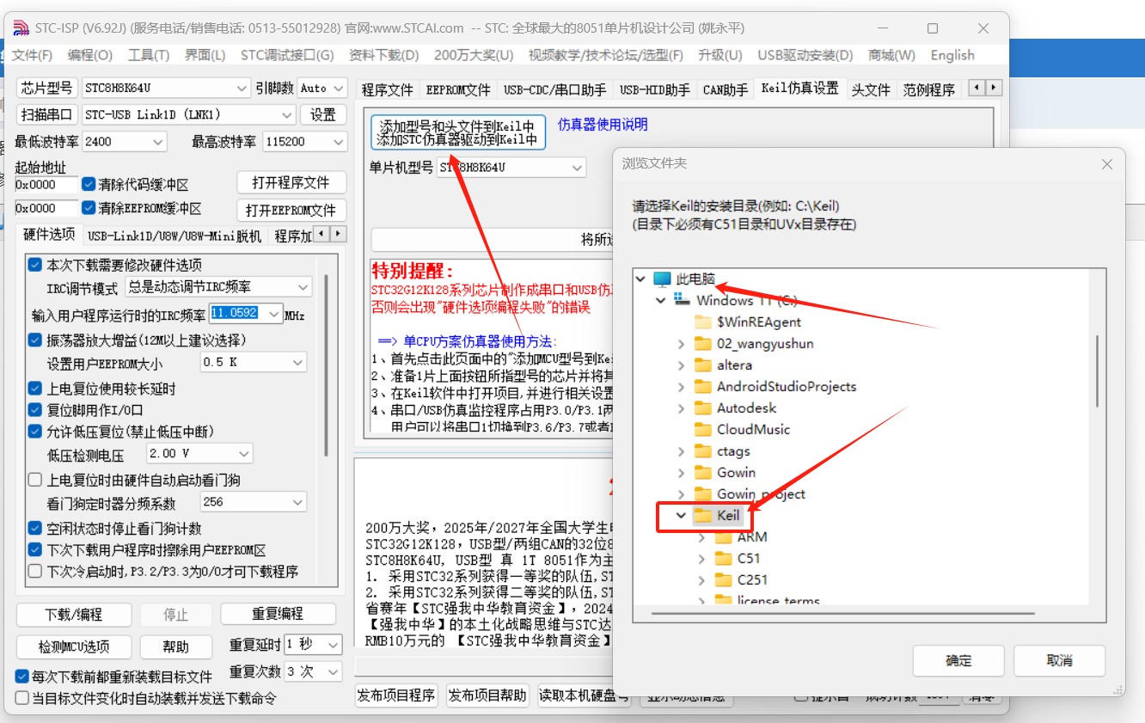Click the STC-ISP app icon in title bar
Image resolution: width=1145 pixels, height=723 pixels.
click(21, 28)
